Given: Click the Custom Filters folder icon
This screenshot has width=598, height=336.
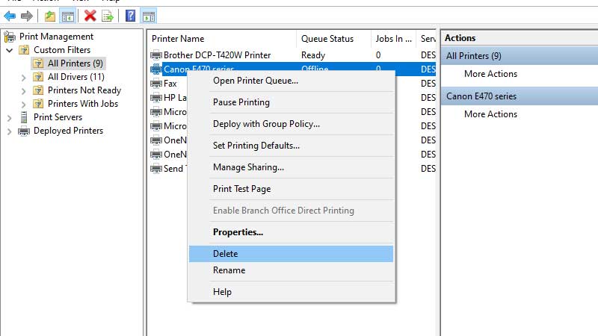Looking at the screenshot, I should point(24,50).
